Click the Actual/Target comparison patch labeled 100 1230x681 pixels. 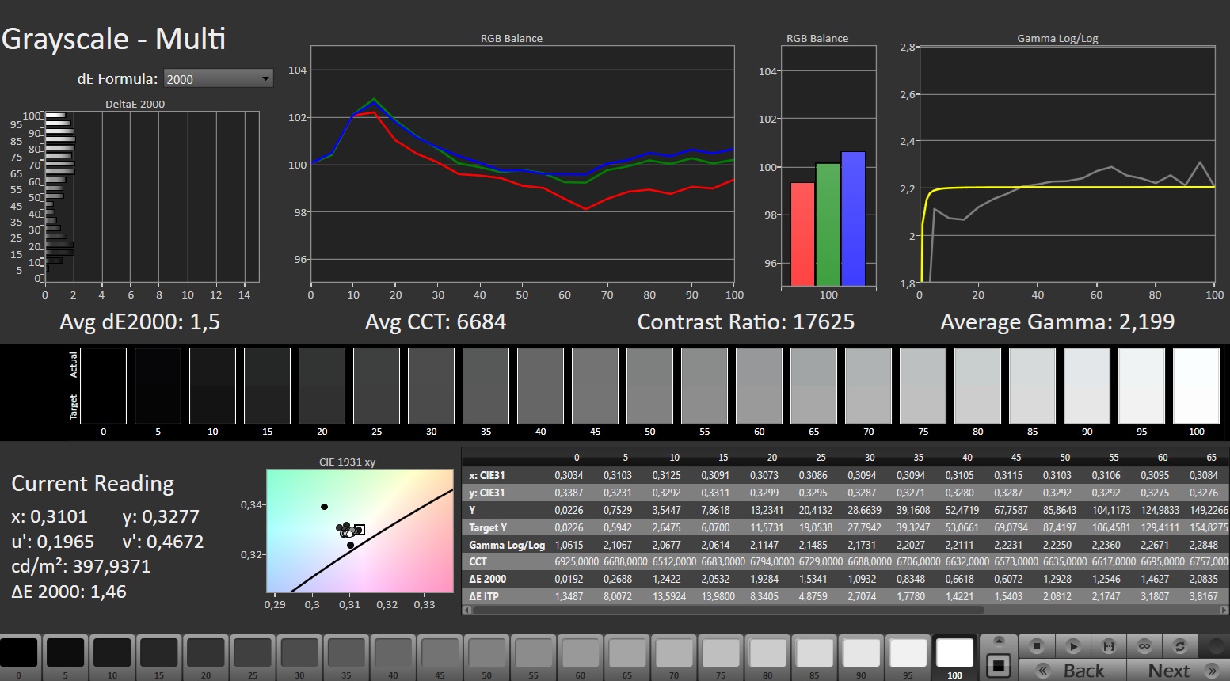click(1196, 386)
